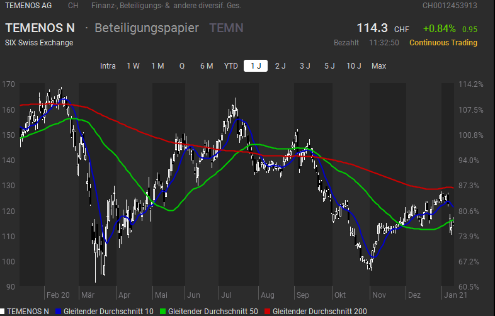Click the price 114.3 value
495x316 pixels.
click(372, 28)
